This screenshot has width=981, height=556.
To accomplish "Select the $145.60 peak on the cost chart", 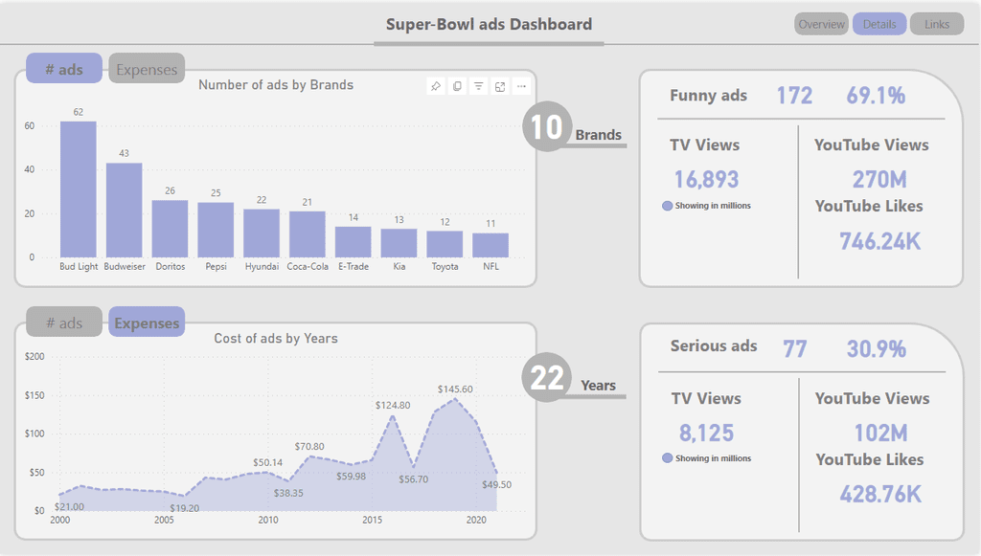I will [x=455, y=399].
